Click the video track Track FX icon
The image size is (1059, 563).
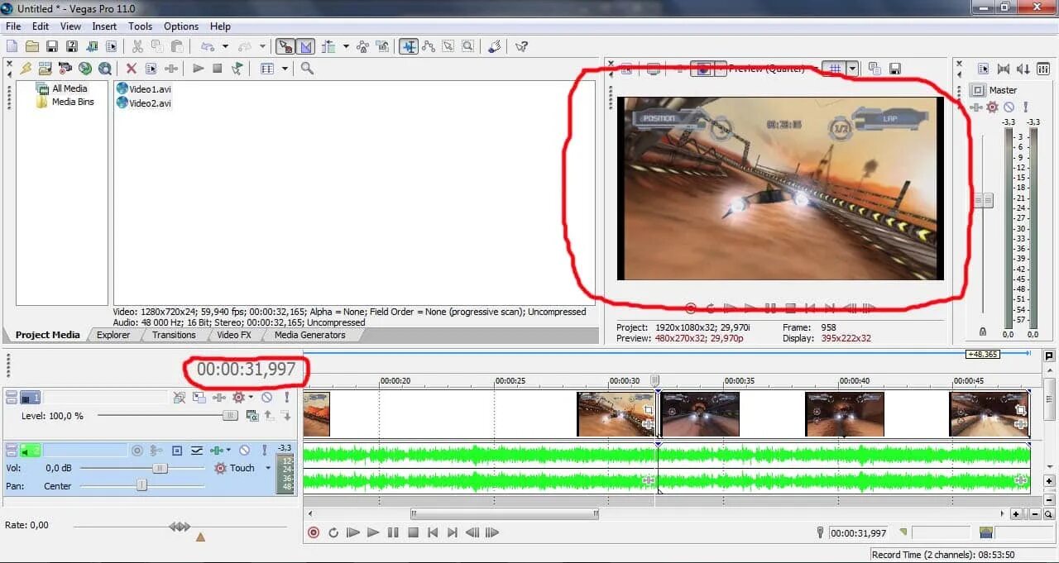[221, 398]
